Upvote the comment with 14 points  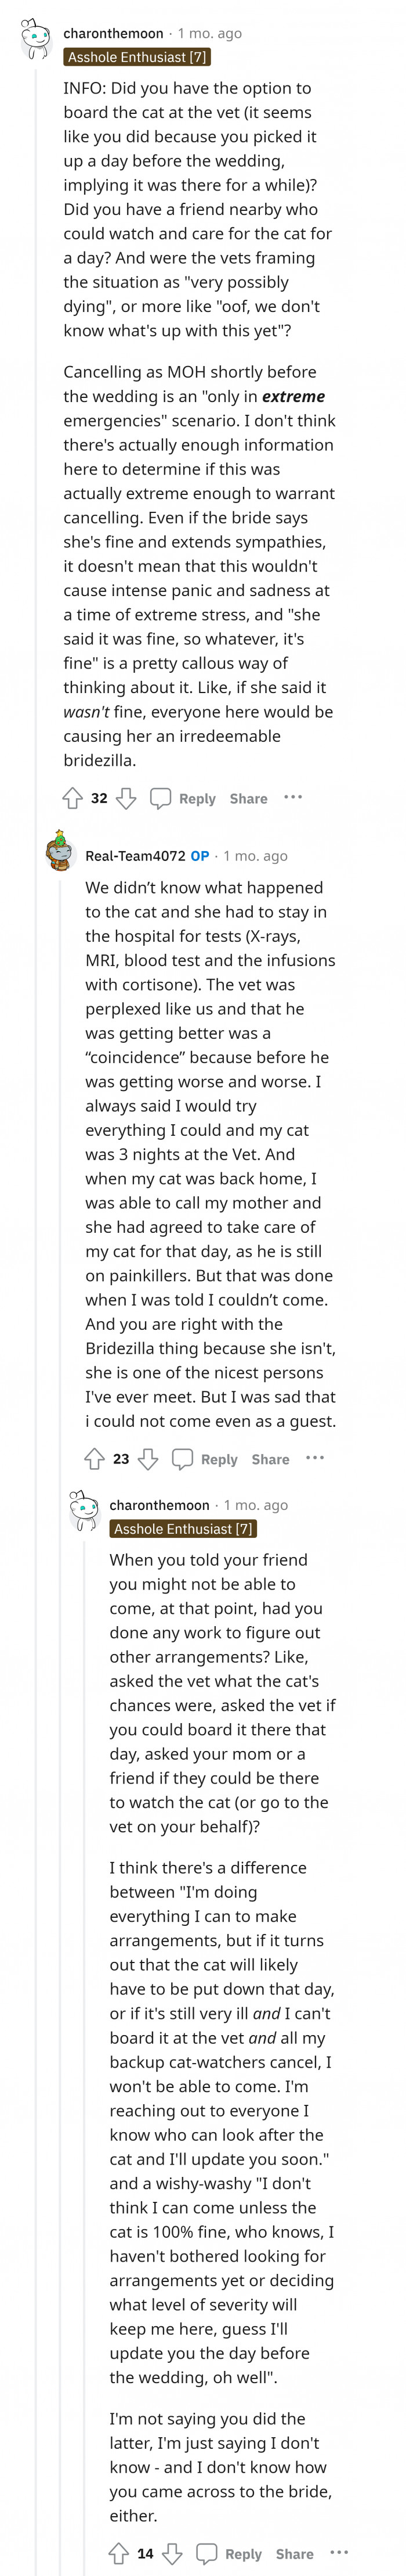[119, 2553]
